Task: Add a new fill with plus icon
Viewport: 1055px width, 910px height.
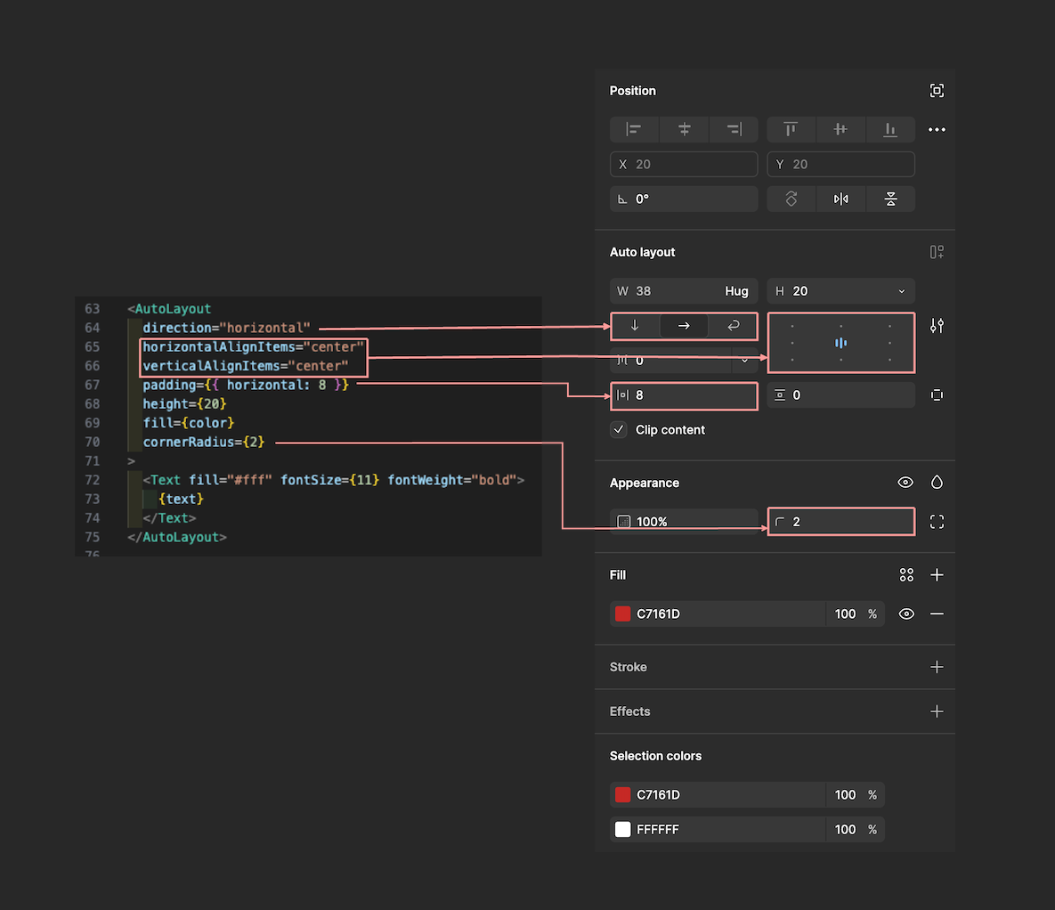Action: point(937,575)
